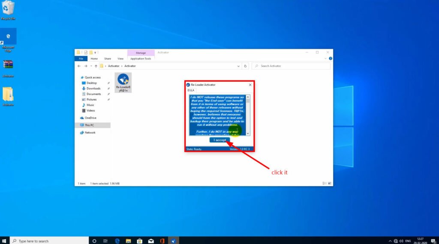The width and height of the screenshot is (439, 244).
Task: Click the I accept button
Action: point(219,140)
